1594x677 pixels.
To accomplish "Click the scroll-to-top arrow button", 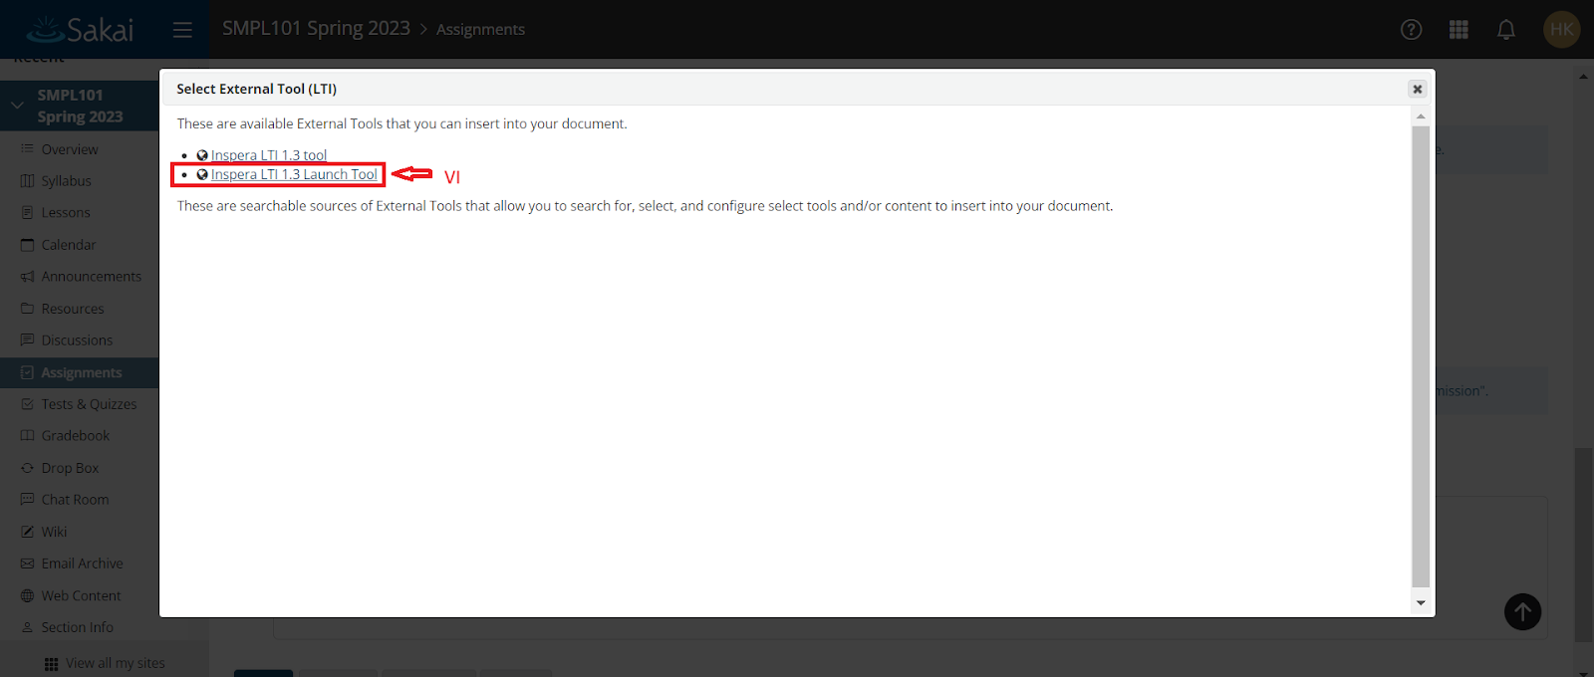I will point(1522,611).
